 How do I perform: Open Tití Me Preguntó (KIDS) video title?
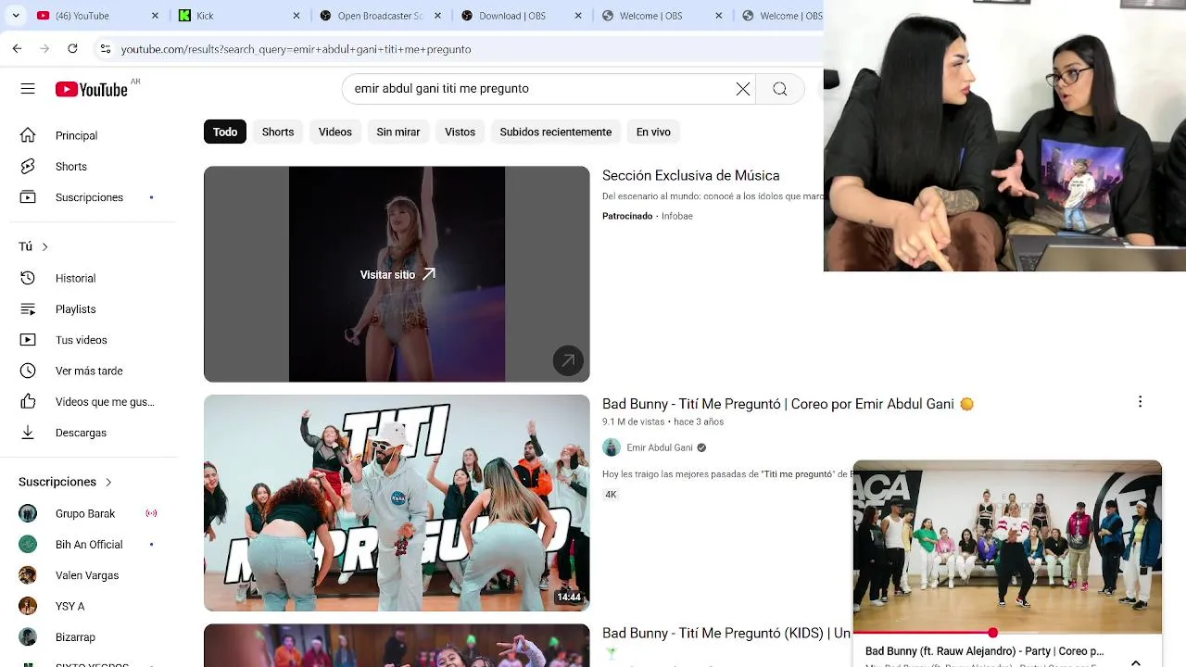(x=725, y=633)
